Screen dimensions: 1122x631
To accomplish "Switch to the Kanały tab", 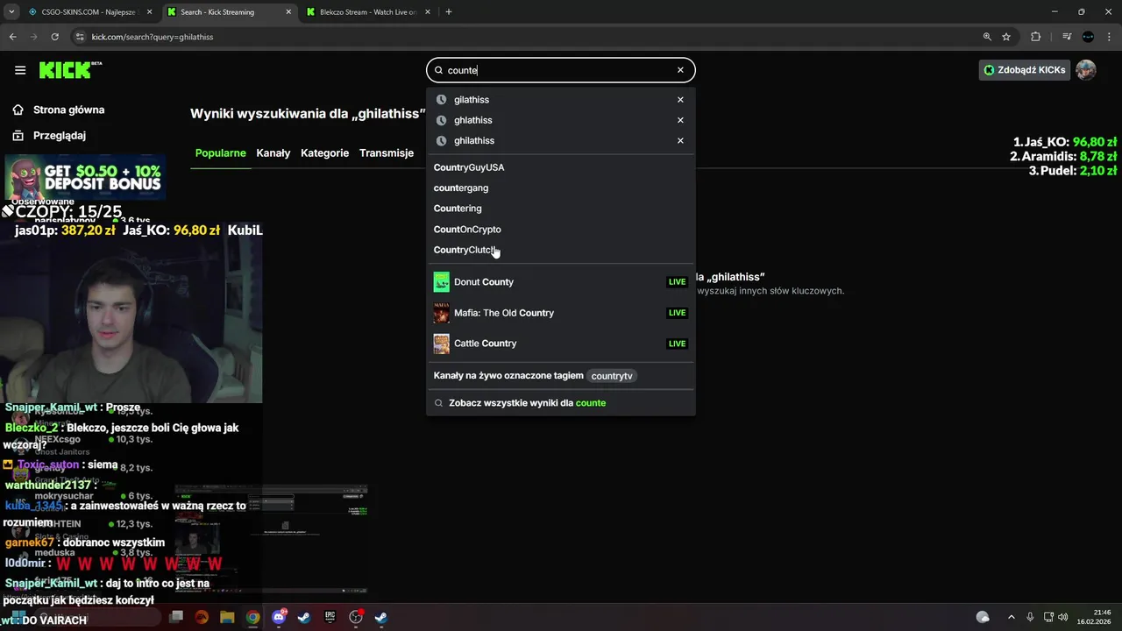I will coord(273,152).
